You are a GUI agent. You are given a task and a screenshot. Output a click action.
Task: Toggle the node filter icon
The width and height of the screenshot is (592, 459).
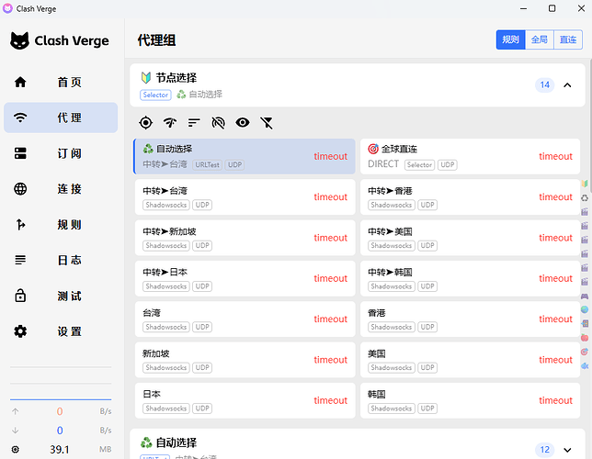(267, 123)
